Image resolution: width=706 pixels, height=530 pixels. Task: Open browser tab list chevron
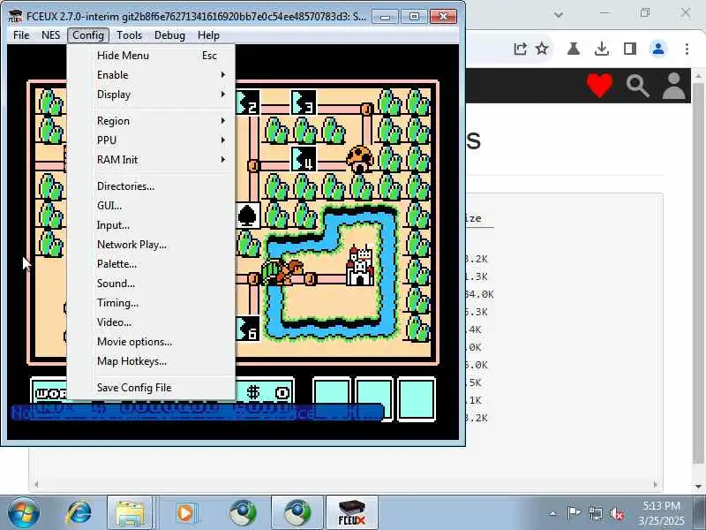[559, 14]
